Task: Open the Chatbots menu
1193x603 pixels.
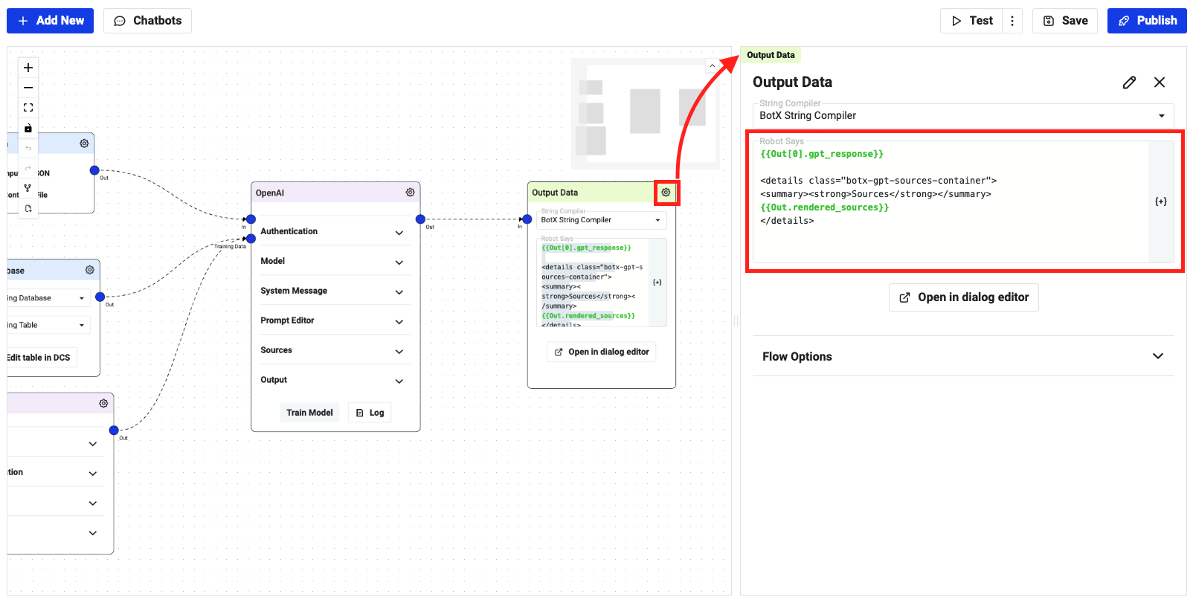Action: click(147, 21)
